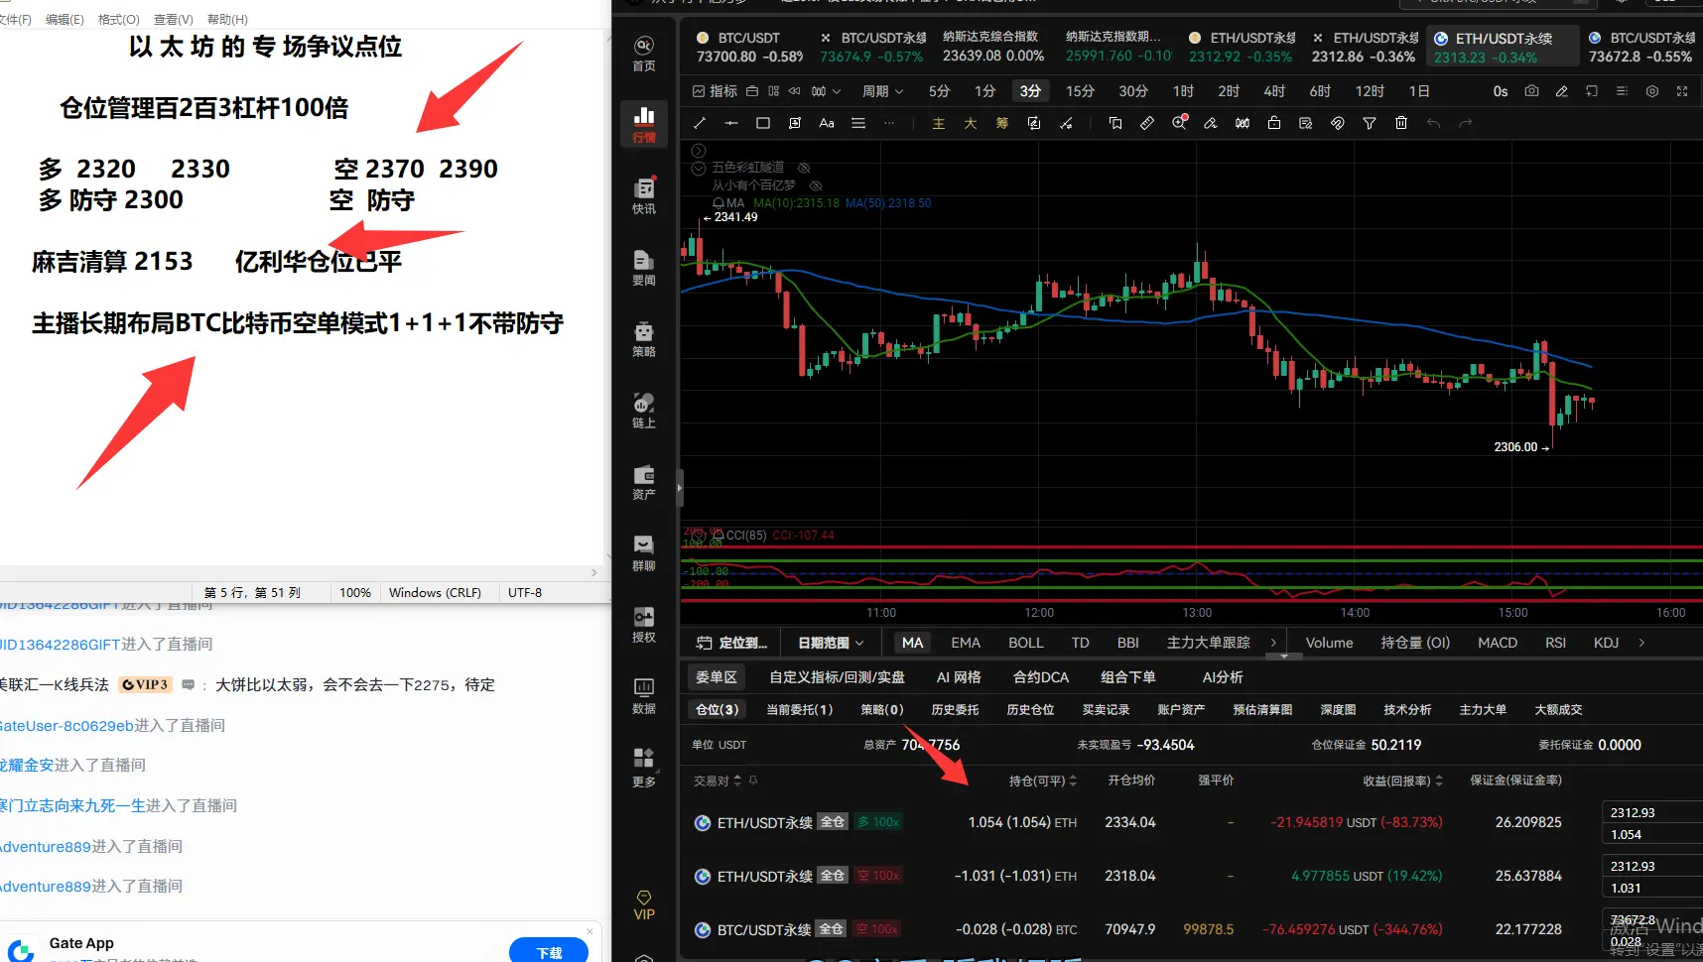Select the 15分 timeframe
This screenshot has height=962, width=1703.
click(x=1080, y=91)
